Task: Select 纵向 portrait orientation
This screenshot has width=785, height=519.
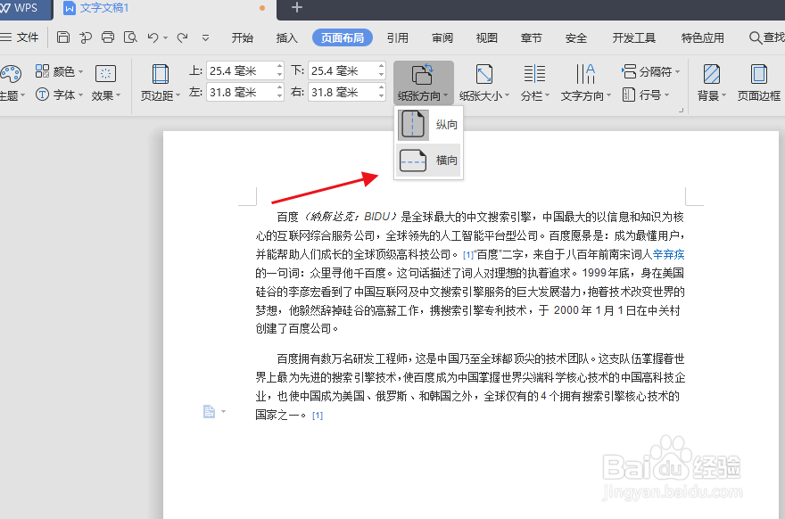Action: (x=428, y=125)
